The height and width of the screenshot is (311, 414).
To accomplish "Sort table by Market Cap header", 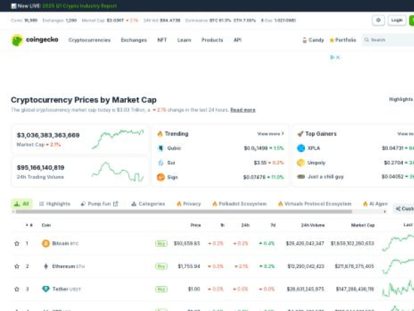I will tap(363, 225).
